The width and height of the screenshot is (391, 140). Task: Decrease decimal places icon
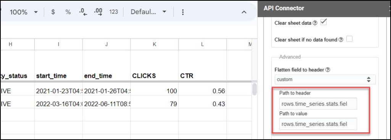[x=83, y=12]
